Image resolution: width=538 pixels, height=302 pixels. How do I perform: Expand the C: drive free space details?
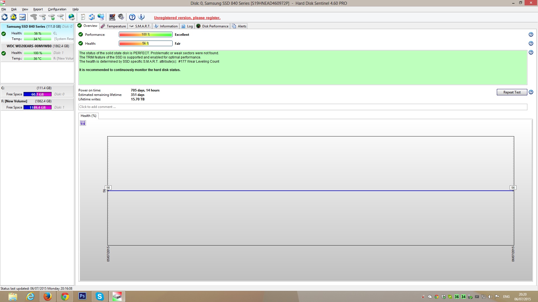pos(37,94)
